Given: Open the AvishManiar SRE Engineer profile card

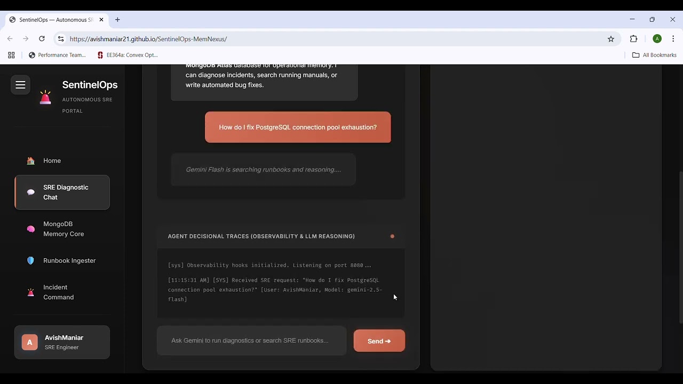Looking at the screenshot, I should point(62,342).
